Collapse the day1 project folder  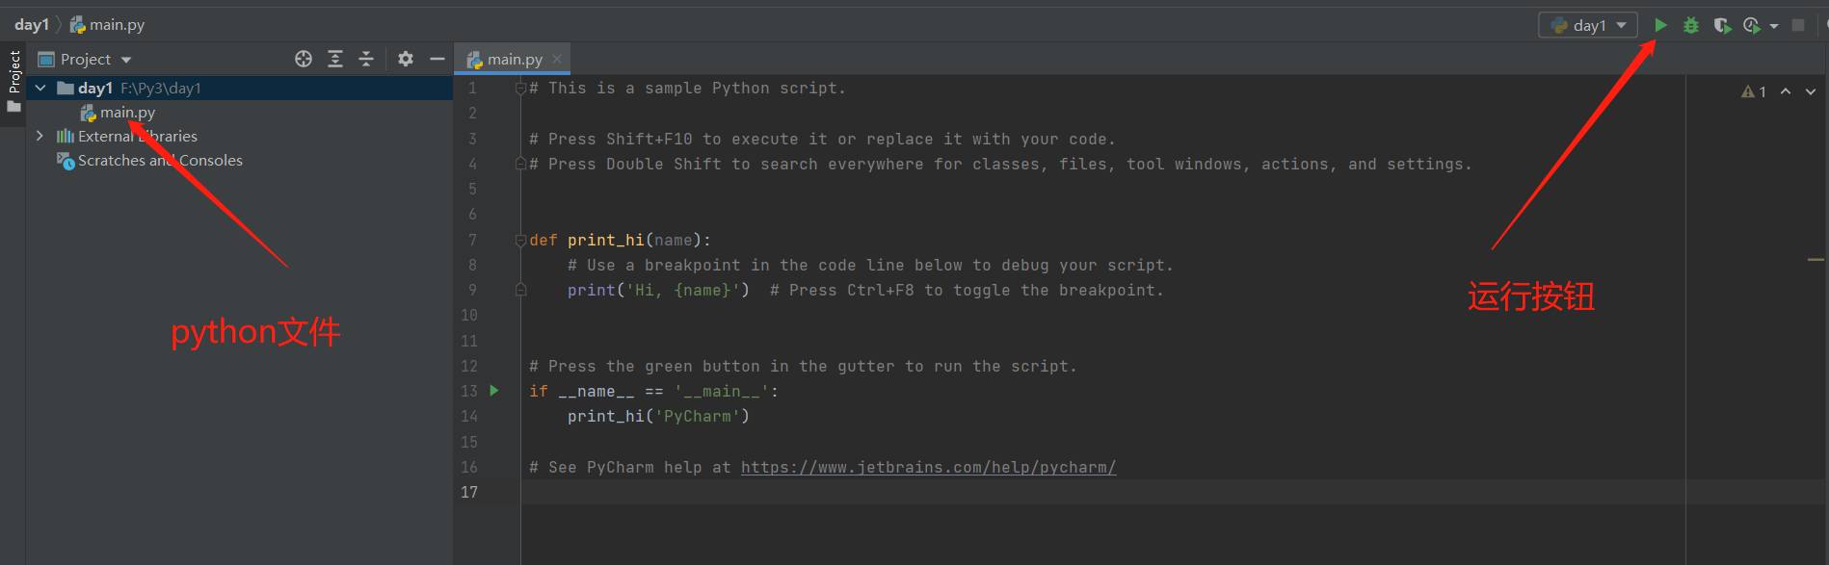click(x=40, y=88)
